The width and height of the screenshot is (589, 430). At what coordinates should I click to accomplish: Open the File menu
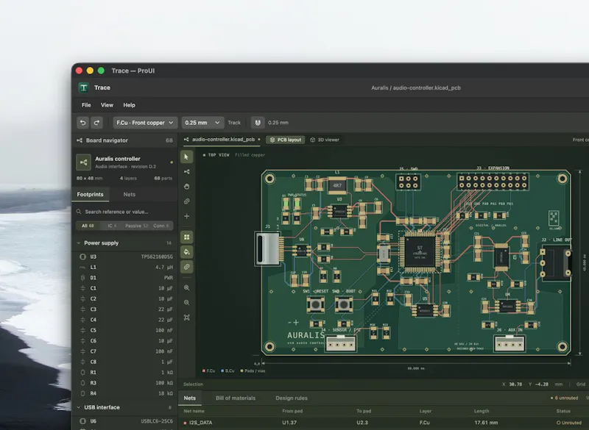coord(86,105)
